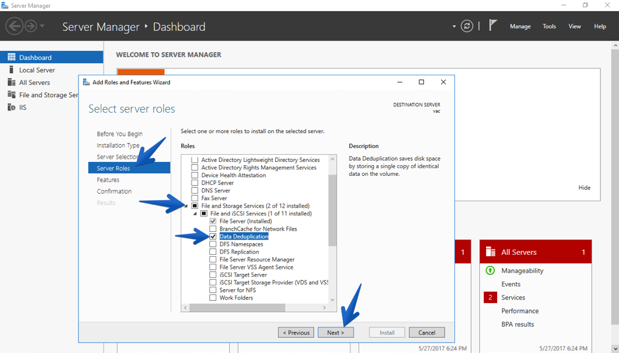Check File Server VSS Agent Service

click(213, 267)
